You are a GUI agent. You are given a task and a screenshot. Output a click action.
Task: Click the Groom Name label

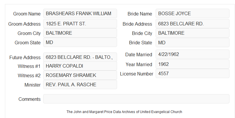[27, 14]
